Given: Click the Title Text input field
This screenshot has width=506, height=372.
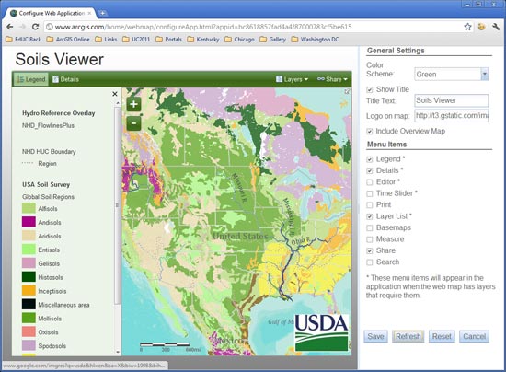Looking at the screenshot, I should (451, 100).
